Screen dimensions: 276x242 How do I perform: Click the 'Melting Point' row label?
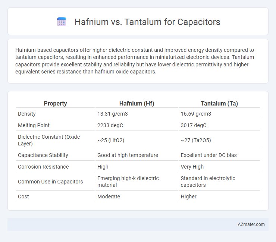pyautogui.click(x=34, y=125)
